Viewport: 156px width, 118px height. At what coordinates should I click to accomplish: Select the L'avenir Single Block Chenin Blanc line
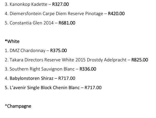tap(53, 88)
